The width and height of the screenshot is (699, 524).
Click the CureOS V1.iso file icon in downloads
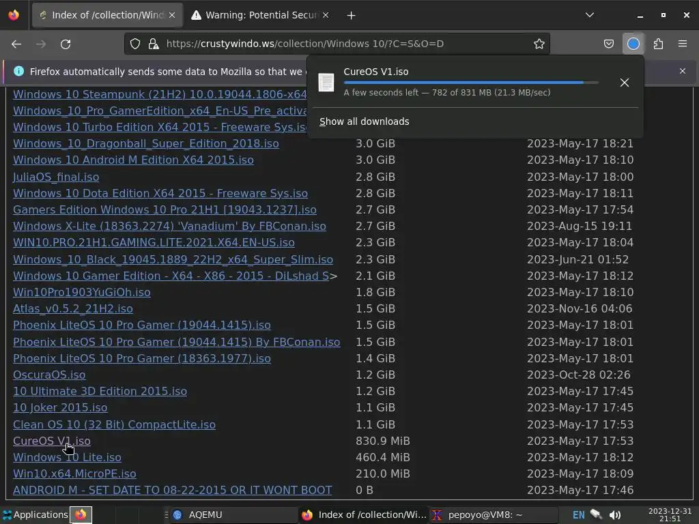326,83
